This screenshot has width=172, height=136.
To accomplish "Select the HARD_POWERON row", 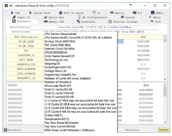I will pyautogui.click(x=26, y=69).
